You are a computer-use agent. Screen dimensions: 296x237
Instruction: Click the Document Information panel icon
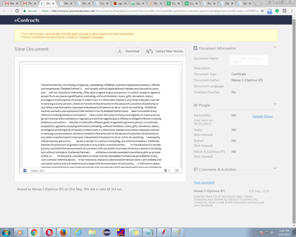(195, 48)
